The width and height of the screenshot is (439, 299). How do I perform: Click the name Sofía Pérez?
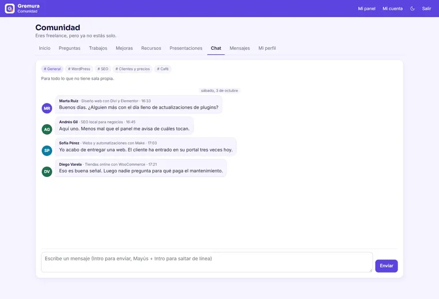pyautogui.click(x=69, y=143)
